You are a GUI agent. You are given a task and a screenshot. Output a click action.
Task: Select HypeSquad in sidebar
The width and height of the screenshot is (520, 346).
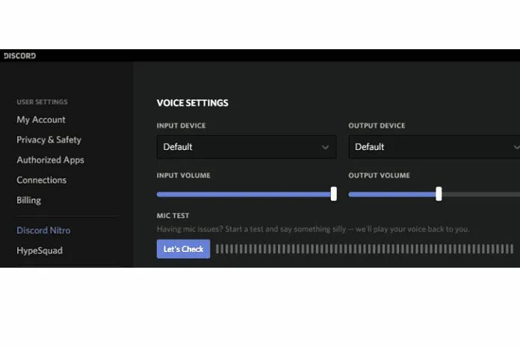(x=40, y=251)
